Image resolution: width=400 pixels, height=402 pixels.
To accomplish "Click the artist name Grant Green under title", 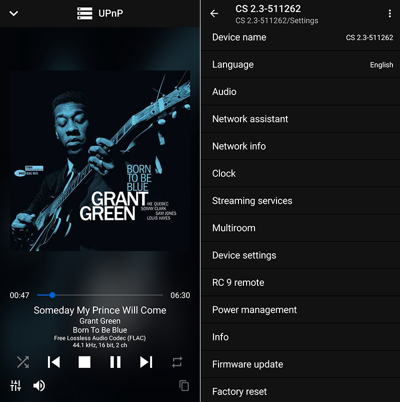I will tap(100, 321).
